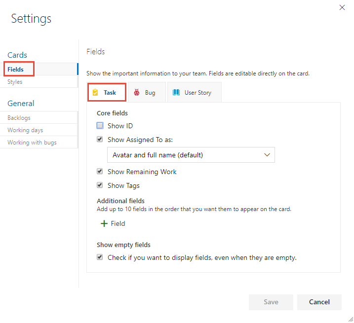Image resolution: width=354 pixels, height=323 pixels.
Task: Enable the Show ID checkbox
Action: tap(100, 125)
